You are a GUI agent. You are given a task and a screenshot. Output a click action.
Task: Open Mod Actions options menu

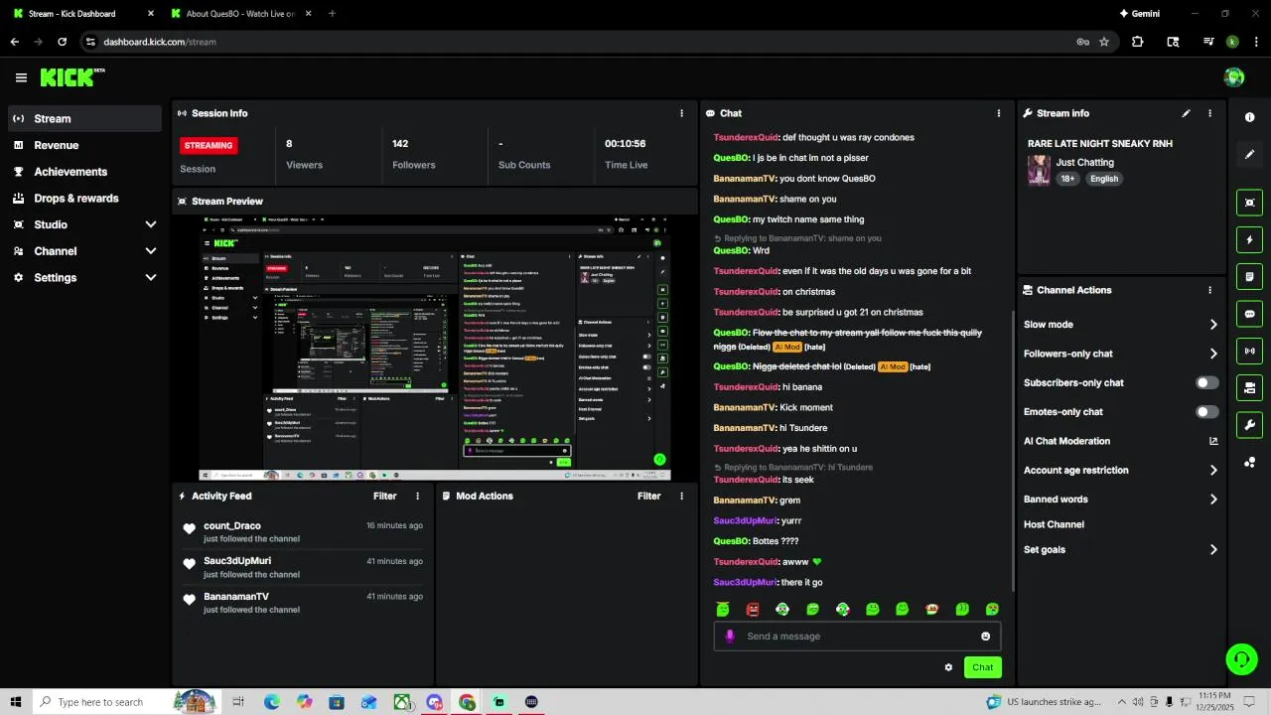[681, 497]
